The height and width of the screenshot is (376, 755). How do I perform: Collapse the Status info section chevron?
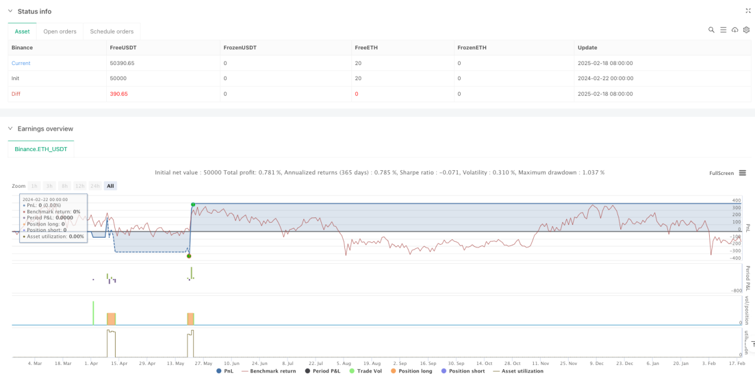coord(10,12)
